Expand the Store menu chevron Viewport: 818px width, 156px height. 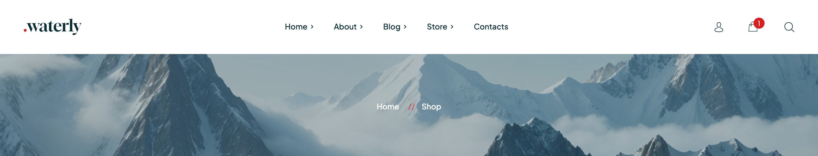pos(452,27)
